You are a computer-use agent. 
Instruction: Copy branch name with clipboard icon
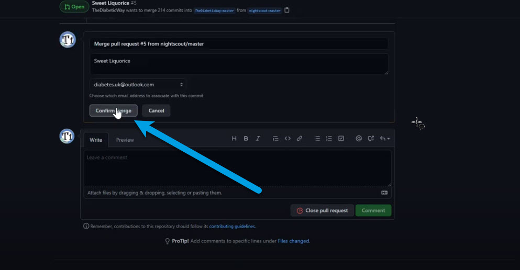coord(287,10)
